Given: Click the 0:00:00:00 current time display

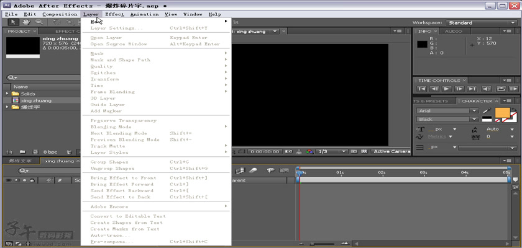Looking at the screenshot, I should coord(265,151).
